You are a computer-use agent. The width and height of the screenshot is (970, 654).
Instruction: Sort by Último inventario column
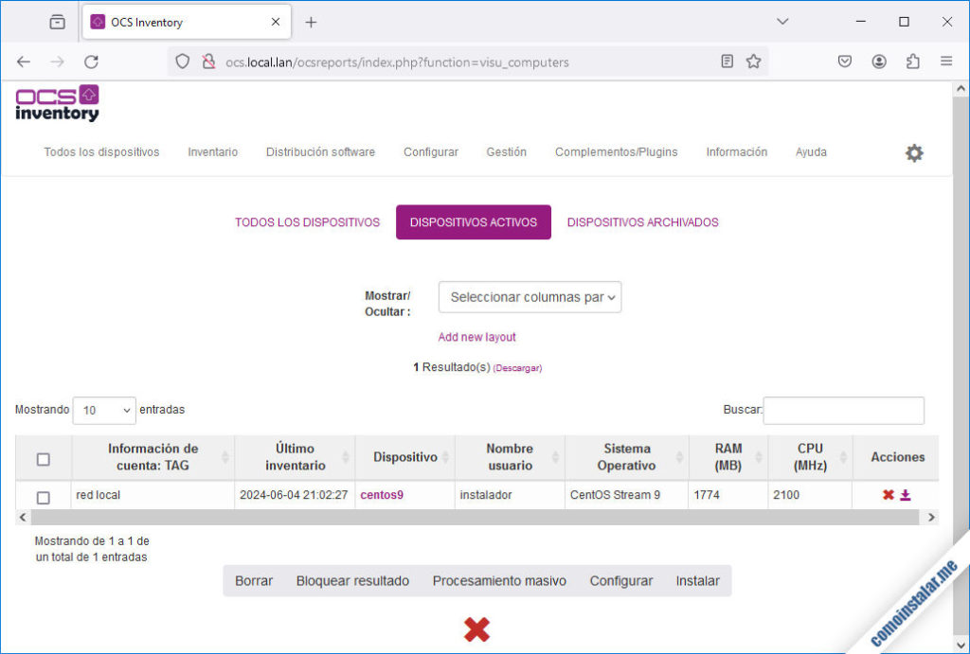tap(296, 457)
